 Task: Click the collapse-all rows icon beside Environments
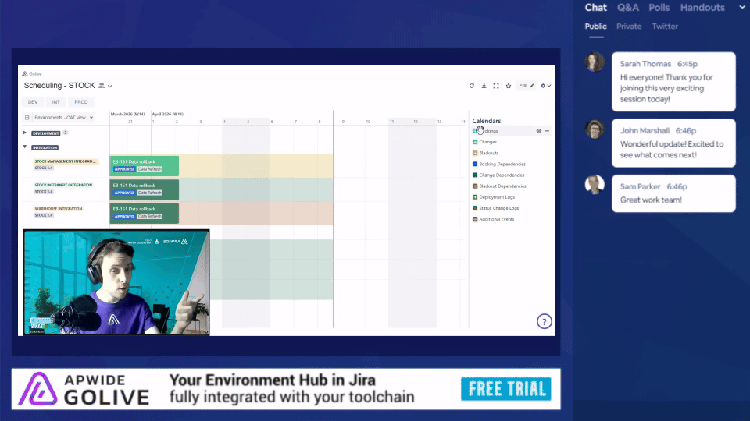(27, 118)
